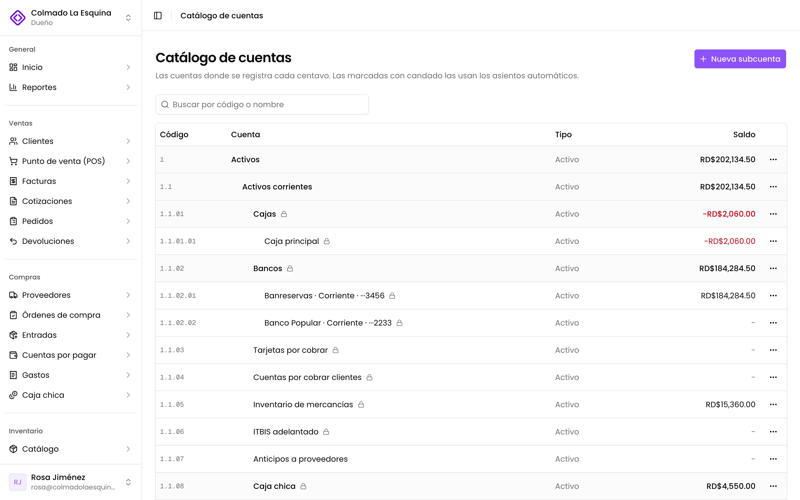Click the lock icon beside Caja principal
This screenshot has height=500, width=800.
(x=327, y=241)
